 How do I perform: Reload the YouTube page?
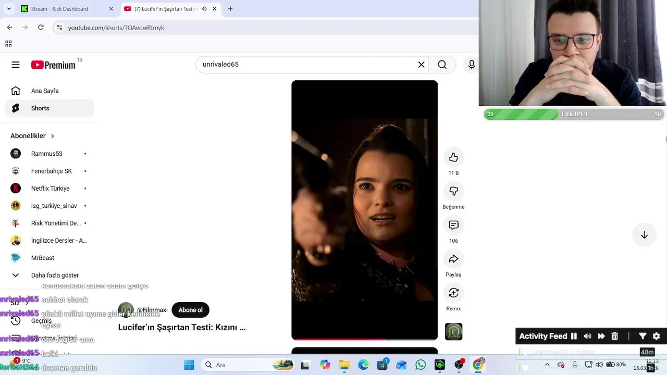pos(41,27)
